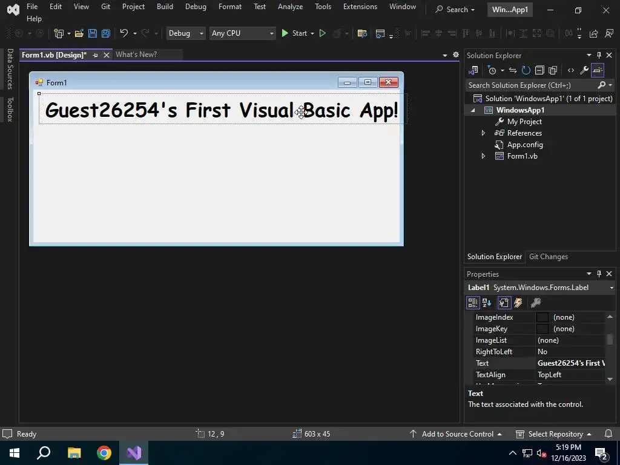Undo the last action
Viewport: 620px width, 465px height.
124,33
